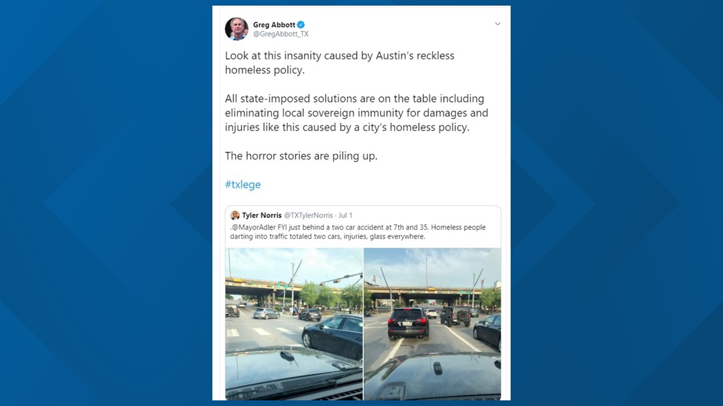Click the Jul 1 timestamp
723x406 pixels.
pos(346,215)
